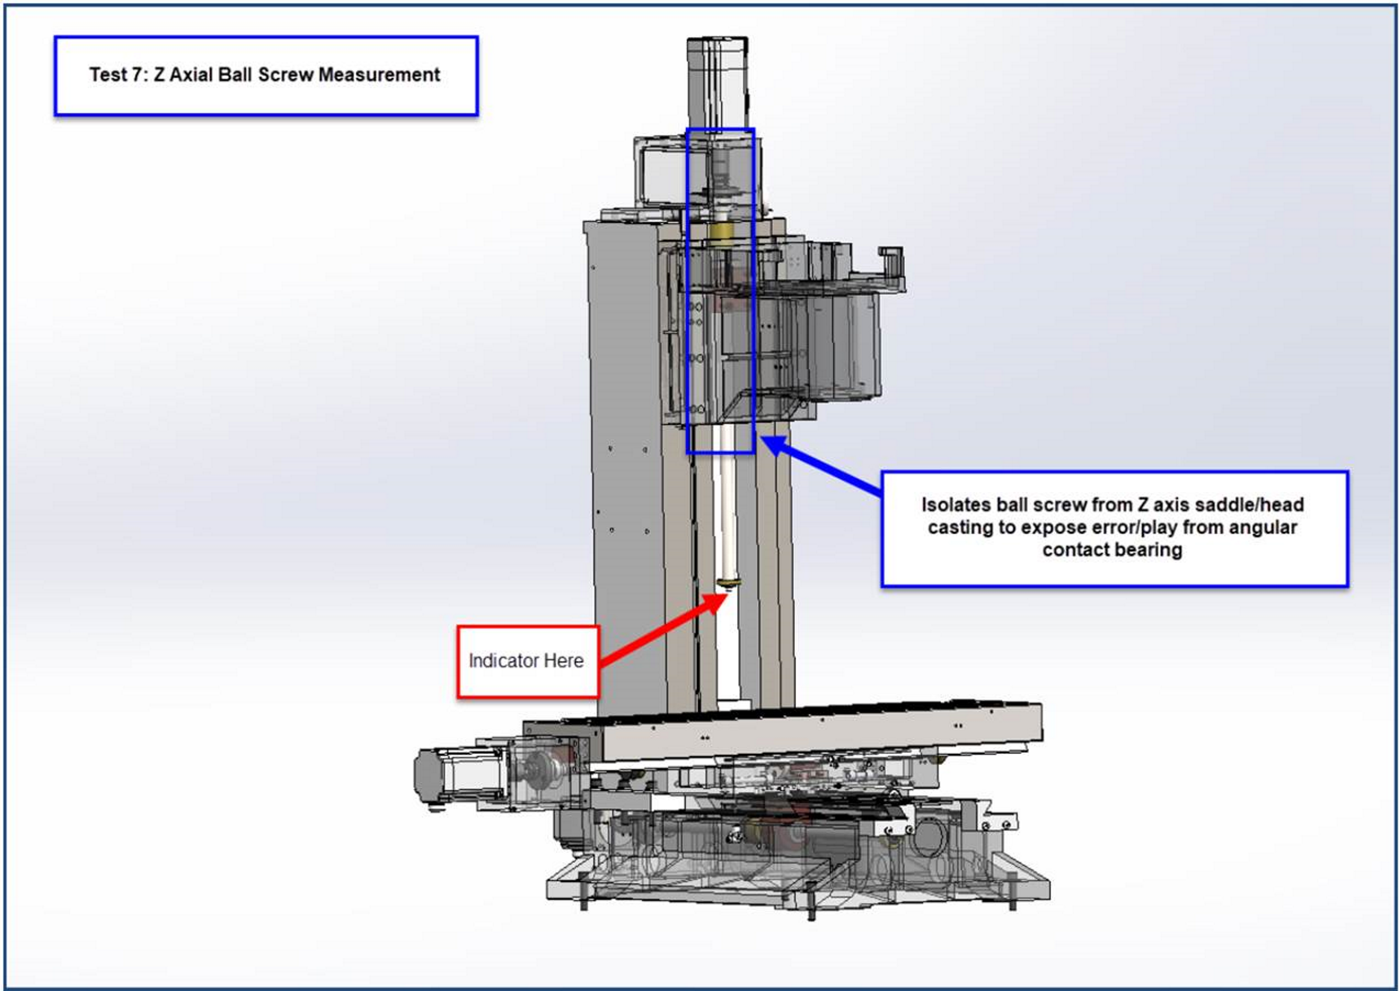The image size is (1399, 991).
Task: Click the Z axis motor at column top
Action: [717, 82]
